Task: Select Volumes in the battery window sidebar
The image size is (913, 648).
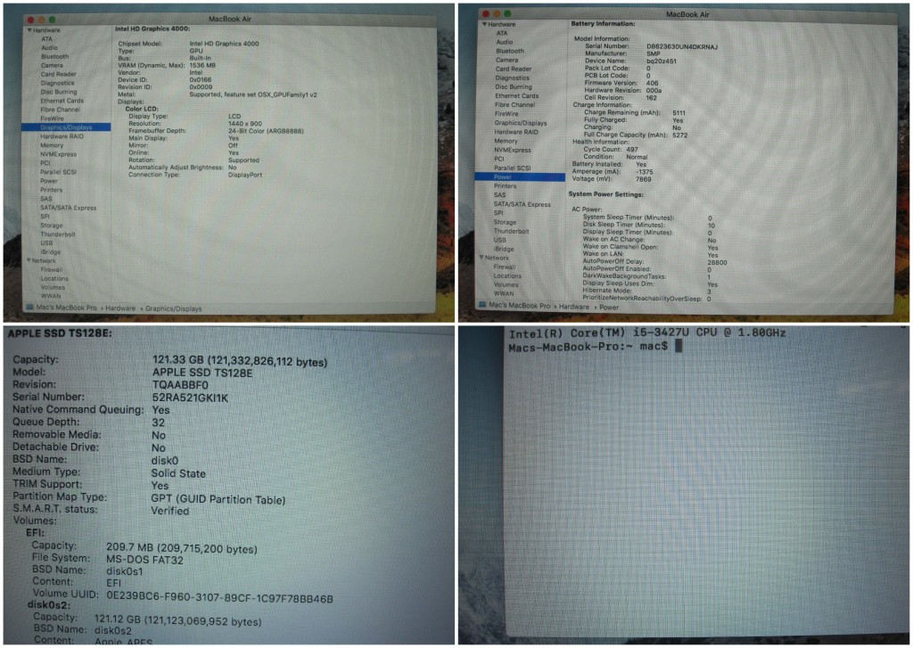Action: [x=506, y=284]
